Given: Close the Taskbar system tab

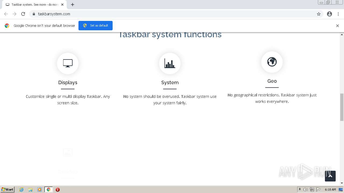Looking at the screenshot, I should pos(62,5).
